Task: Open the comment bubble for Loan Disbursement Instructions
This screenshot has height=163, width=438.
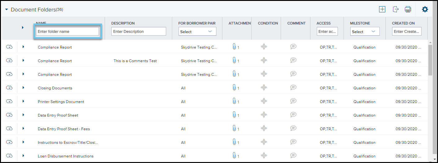Action: coord(293,155)
